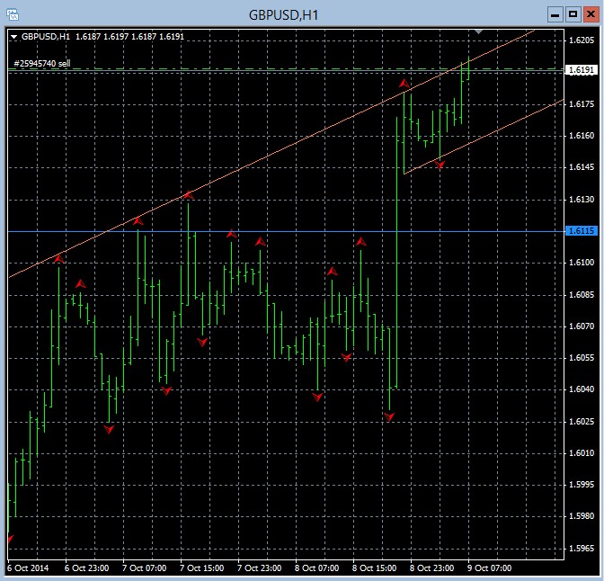
Task: Minimize the GBPUSD,H1 chart window
Action: click(555, 14)
